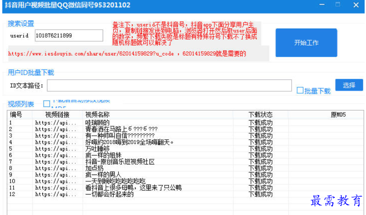Select row 一切都会好起来的
Screen dimensions: 366x215
tap(186, 194)
